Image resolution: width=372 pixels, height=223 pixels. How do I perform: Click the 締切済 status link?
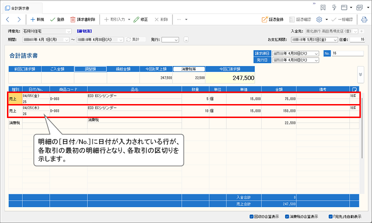[x=84, y=31]
